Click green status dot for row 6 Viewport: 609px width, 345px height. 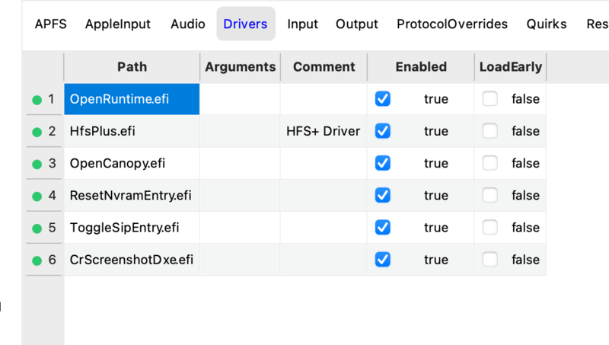[x=37, y=260]
